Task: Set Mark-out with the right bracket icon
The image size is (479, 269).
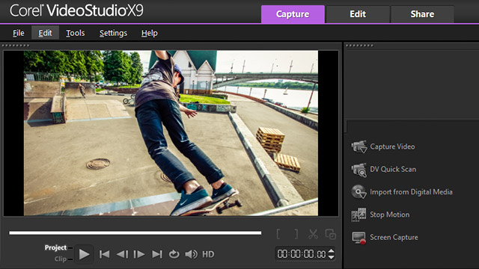Action: click(x=296, y=234)
